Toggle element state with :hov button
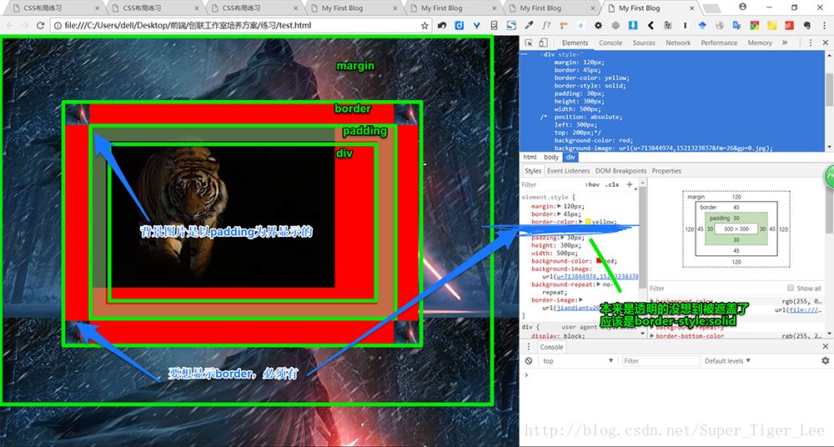Image resolution: width=834 pixels, height=447 pixels. pyautogui.click(x=592, y=184)
